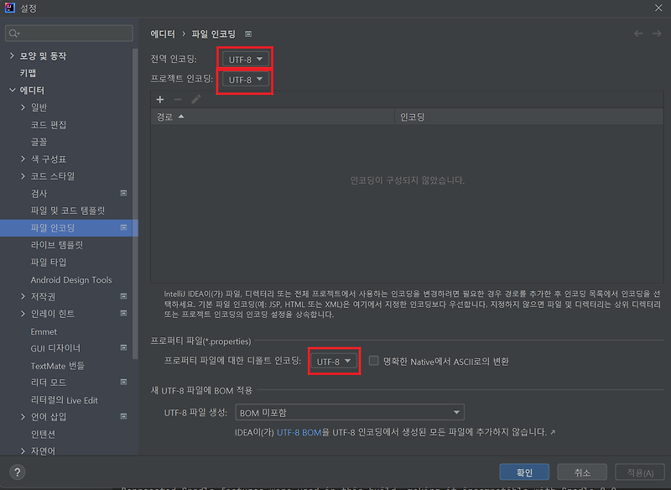The height and width of the screenshot is (490, 671).
Task: Open the 파일 타입 settings page
Action: (x=47, y=262)
